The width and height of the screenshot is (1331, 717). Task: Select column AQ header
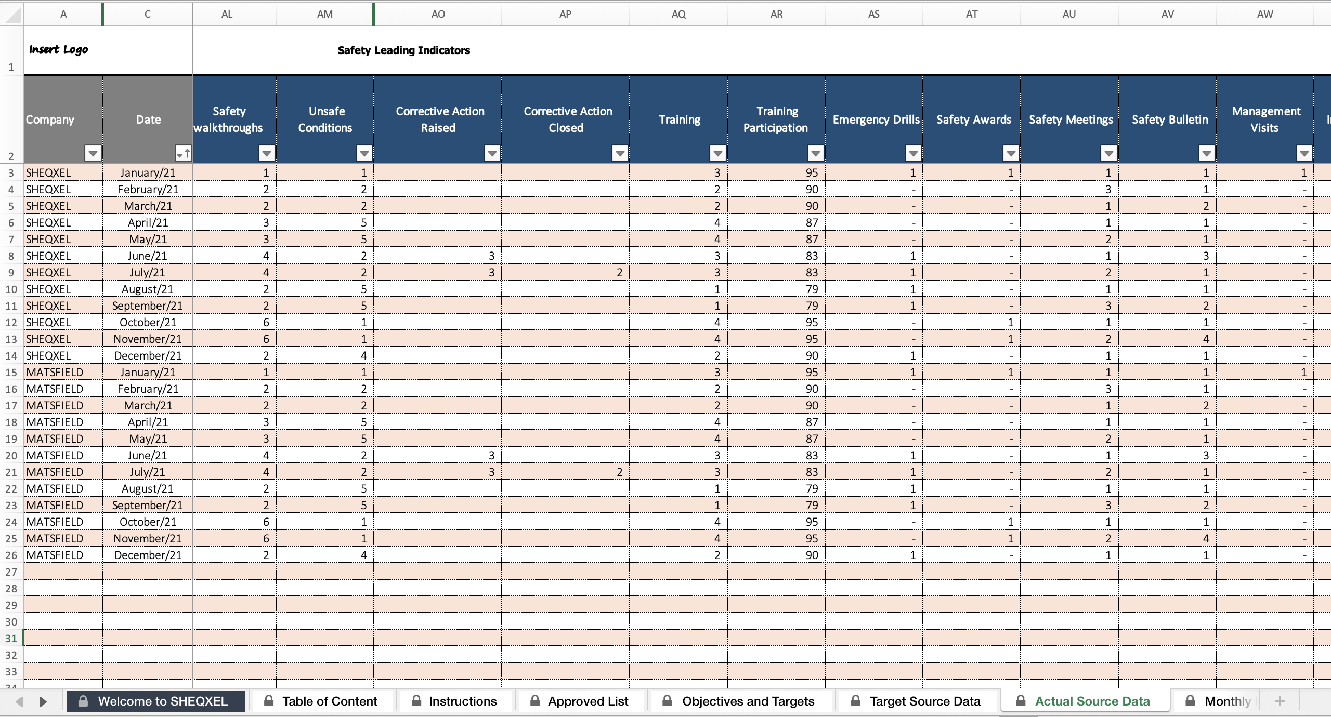678,14
